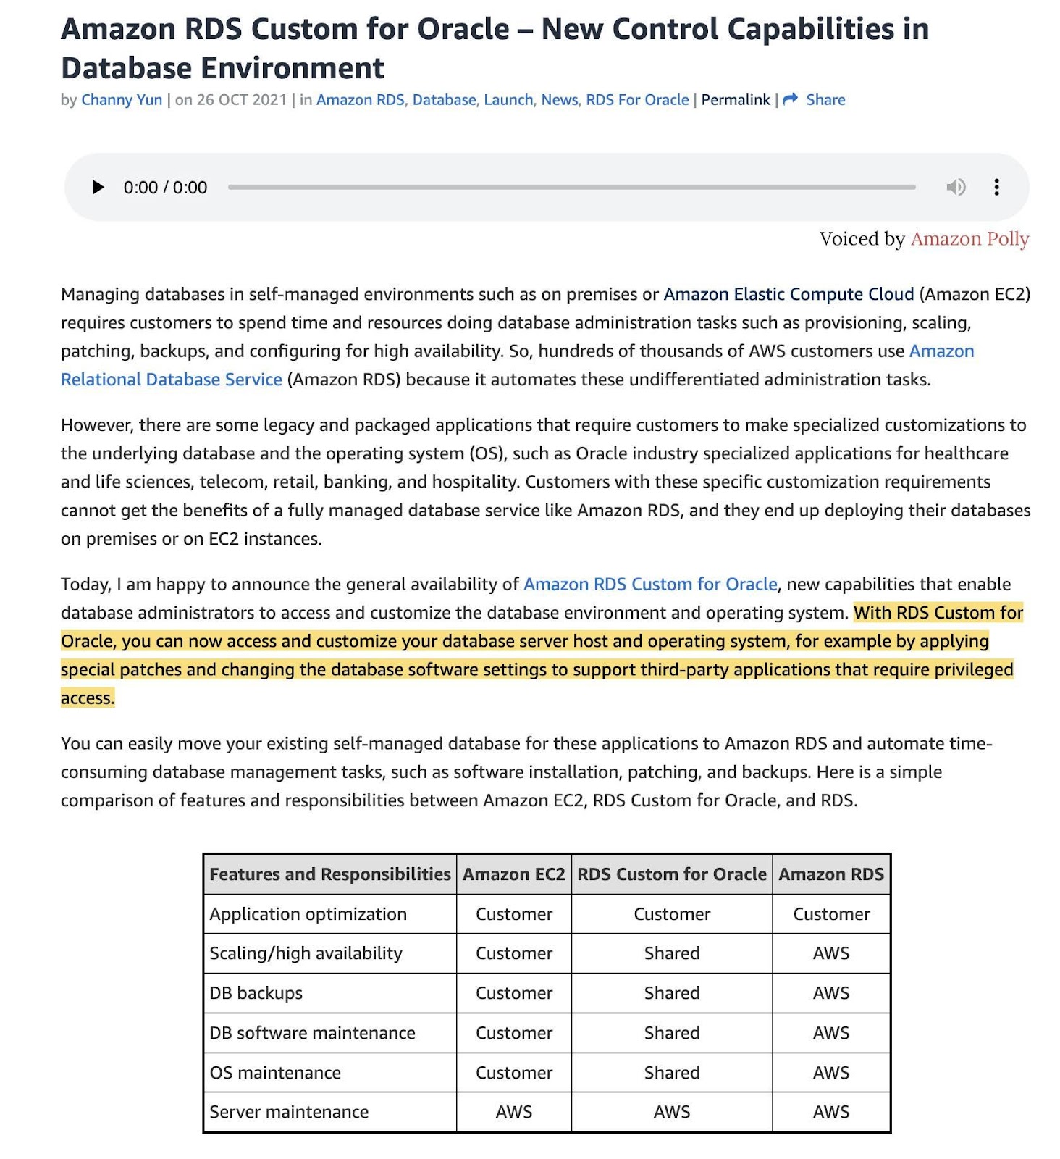Click the 0:00 / 0:00 time display

165,188
